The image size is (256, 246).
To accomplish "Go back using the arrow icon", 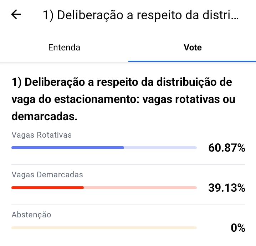I will (16, 14).
